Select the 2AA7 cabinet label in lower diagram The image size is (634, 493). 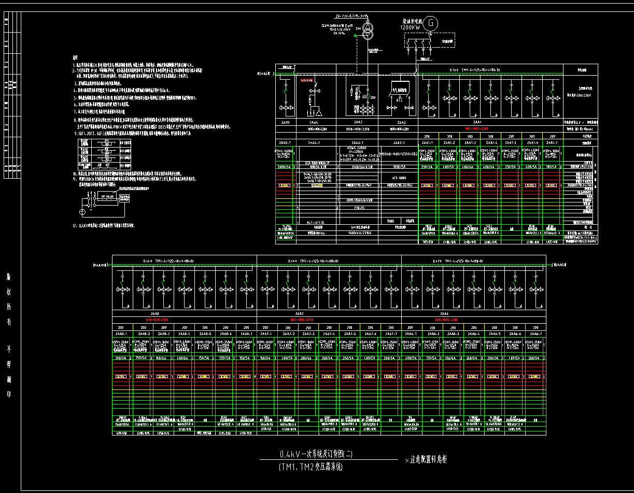pyautogui.click(x=300, y=314)
